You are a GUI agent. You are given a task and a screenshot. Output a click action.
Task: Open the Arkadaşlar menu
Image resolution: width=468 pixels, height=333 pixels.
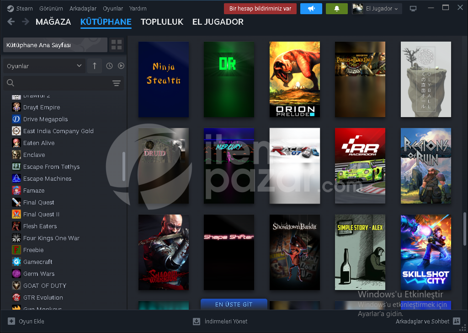(83, 9)
